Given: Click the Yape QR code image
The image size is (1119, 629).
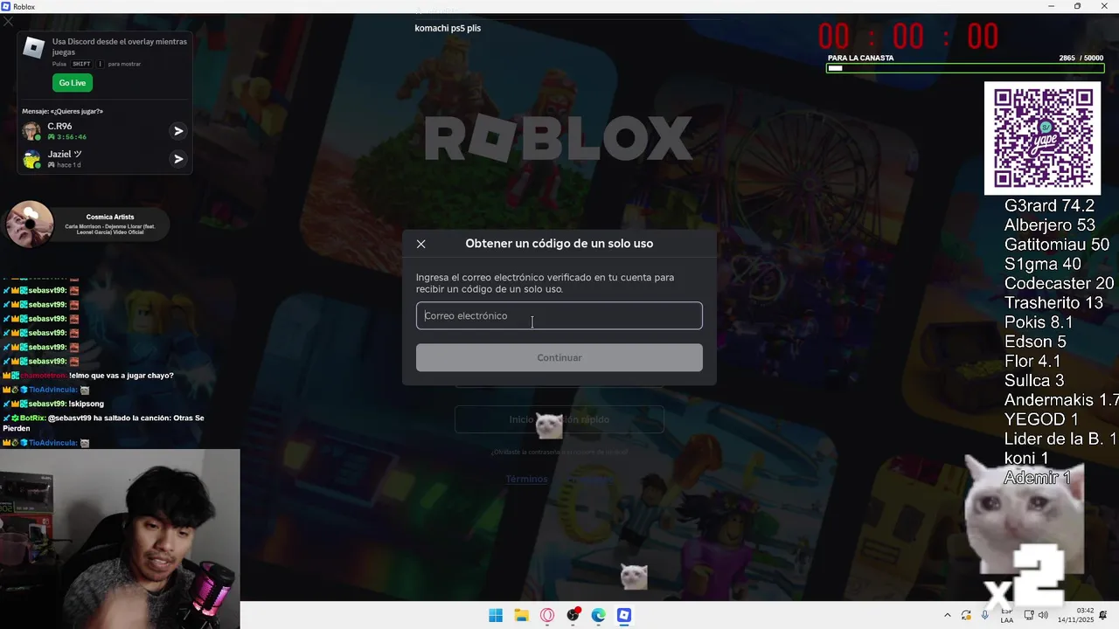Looking at the screenshot, I should click(x=1042, y=138).
